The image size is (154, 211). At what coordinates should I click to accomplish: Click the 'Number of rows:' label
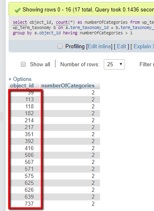[80, 64]
